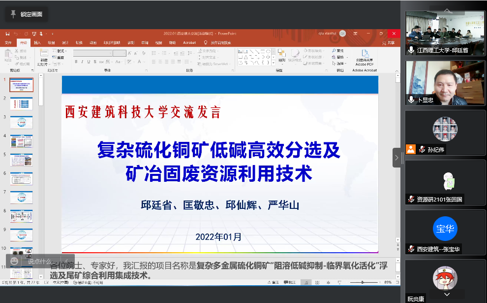Collapse participant video panel with side chevron
487x303 pixels.
click(x=396, y=158)
